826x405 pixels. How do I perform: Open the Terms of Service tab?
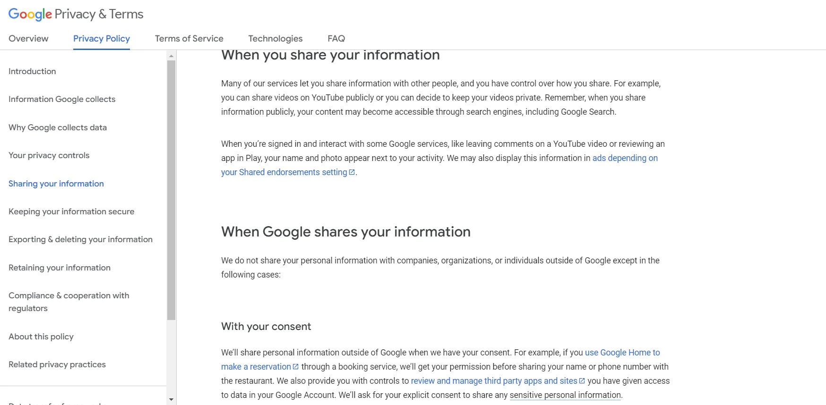point(189,39)
